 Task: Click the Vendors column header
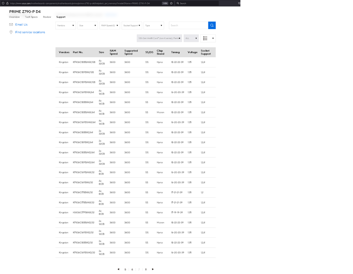point(64,52)
